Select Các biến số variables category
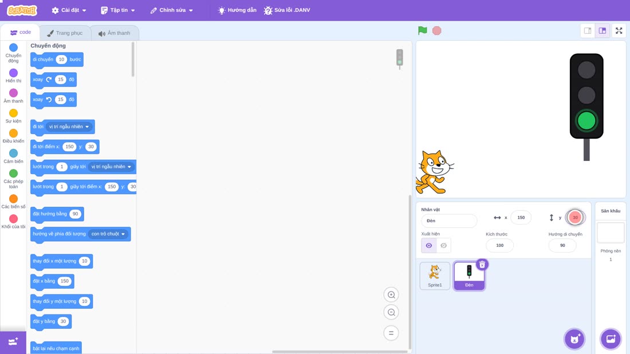This screenshot has width=630, height=354. click(13, 202)
